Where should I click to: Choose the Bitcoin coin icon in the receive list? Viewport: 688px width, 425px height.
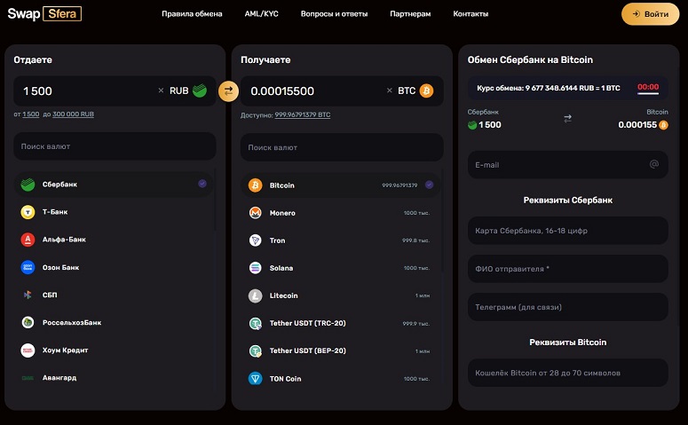point(256,185)
